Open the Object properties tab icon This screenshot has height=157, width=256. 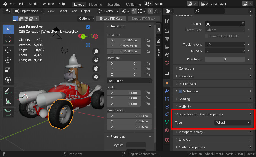pos(167,83)
